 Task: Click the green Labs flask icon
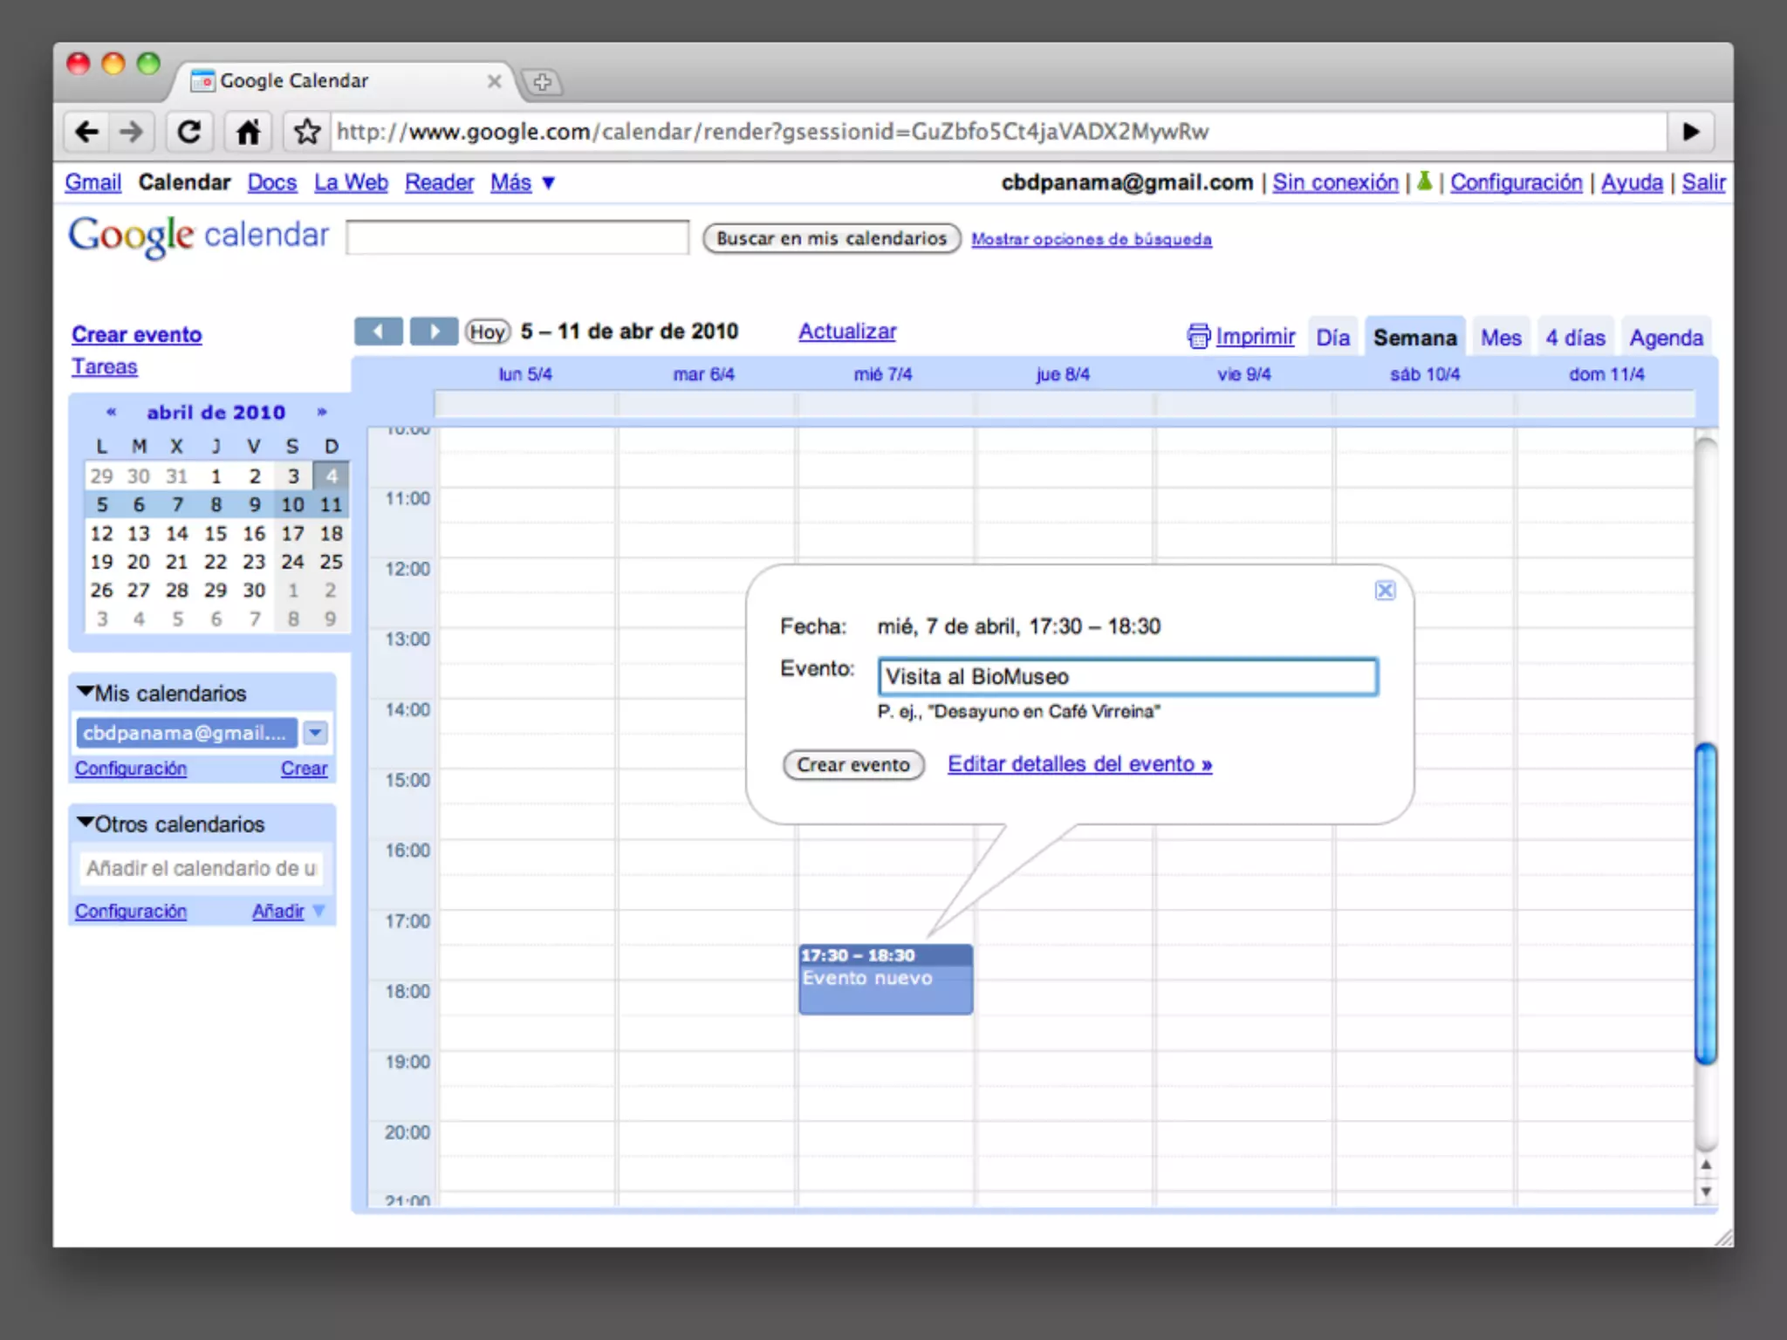point(1424,181)
